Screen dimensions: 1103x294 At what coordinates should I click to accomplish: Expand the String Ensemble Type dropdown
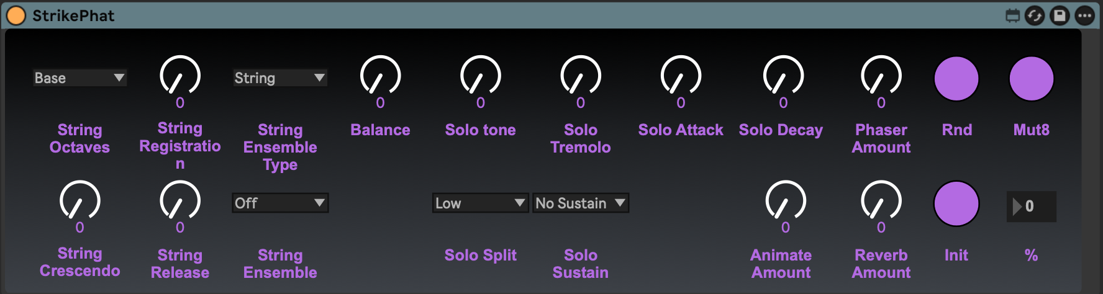coord(279,78)
